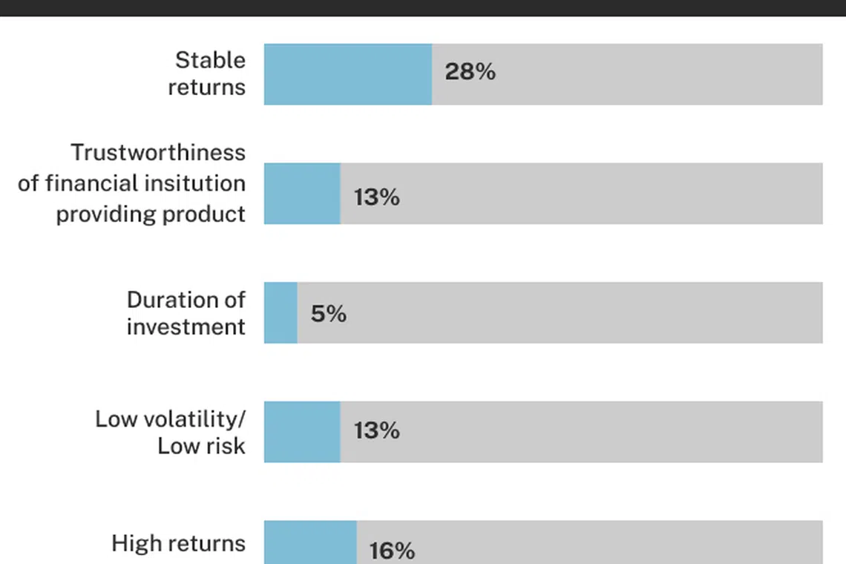Click the 28% value label
846x564 pixels.
pyautogui.click(x=470, y=72)
